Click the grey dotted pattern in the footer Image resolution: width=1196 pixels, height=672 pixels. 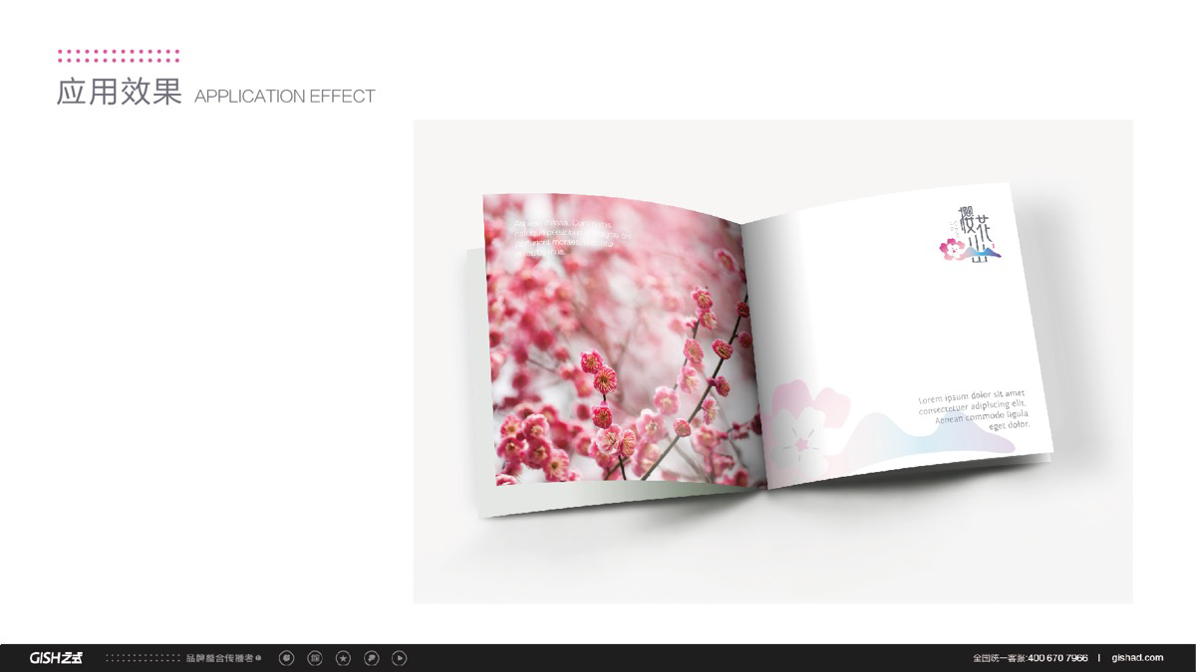(143, 658)
